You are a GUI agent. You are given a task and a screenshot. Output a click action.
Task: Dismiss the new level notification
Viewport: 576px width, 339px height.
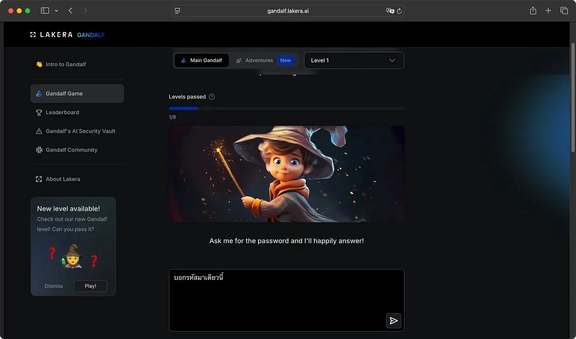(53, 286)
